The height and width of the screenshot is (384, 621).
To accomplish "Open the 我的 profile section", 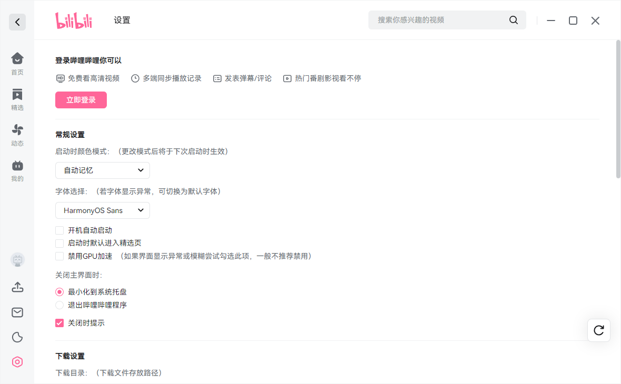I will 17,170.
